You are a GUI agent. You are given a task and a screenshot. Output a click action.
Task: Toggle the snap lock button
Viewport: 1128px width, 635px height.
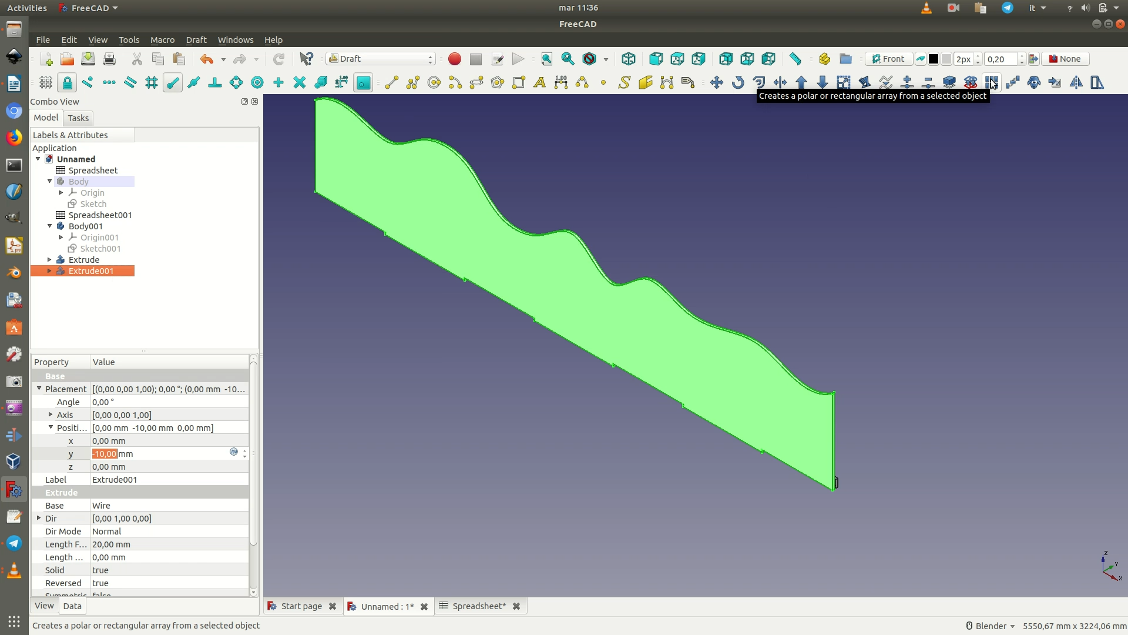[x=67, y=82]
